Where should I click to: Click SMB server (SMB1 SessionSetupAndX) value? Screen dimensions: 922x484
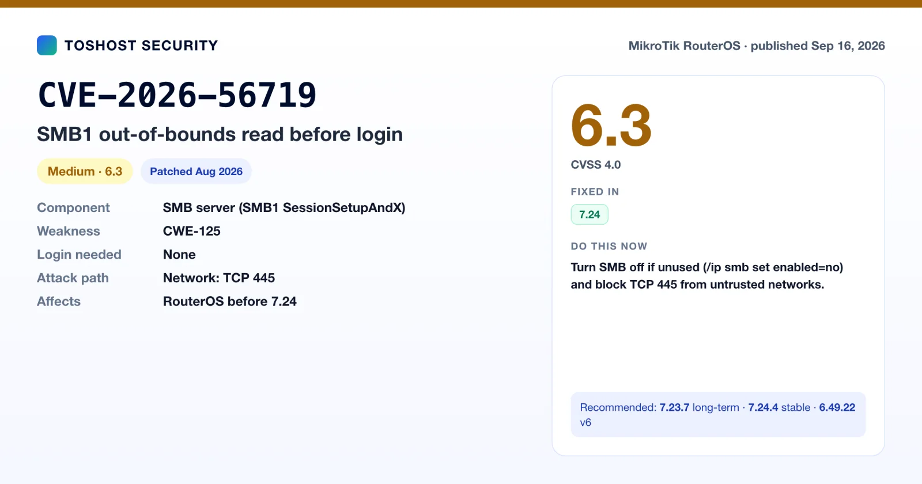[284, 207]
